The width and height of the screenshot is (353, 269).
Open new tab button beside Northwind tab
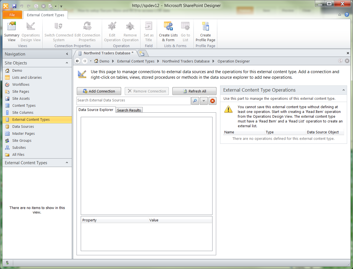tap(142, 53)
